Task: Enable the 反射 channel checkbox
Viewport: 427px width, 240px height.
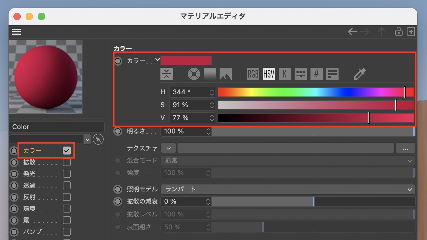Action: pos(67,197)
